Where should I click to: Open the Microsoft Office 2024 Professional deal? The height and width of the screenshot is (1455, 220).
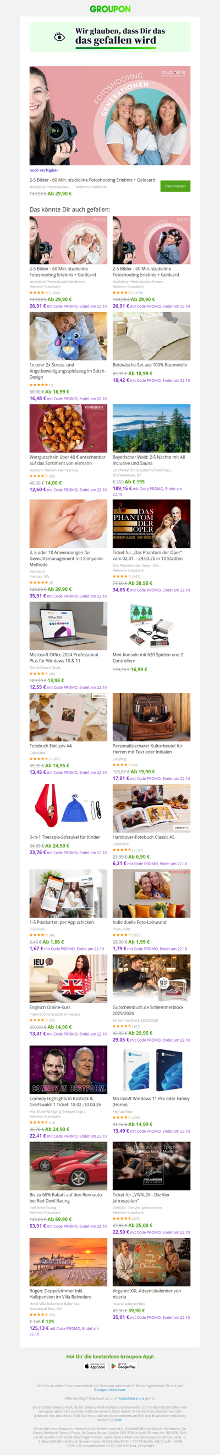(x=64, y=658)
